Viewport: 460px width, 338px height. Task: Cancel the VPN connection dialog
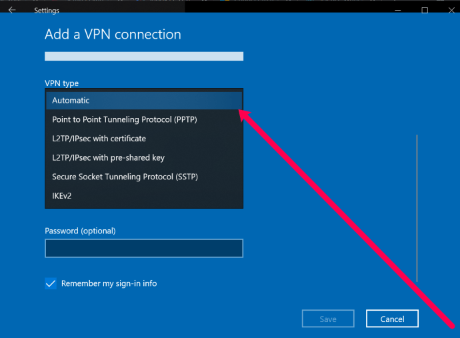tap(392, 319)
